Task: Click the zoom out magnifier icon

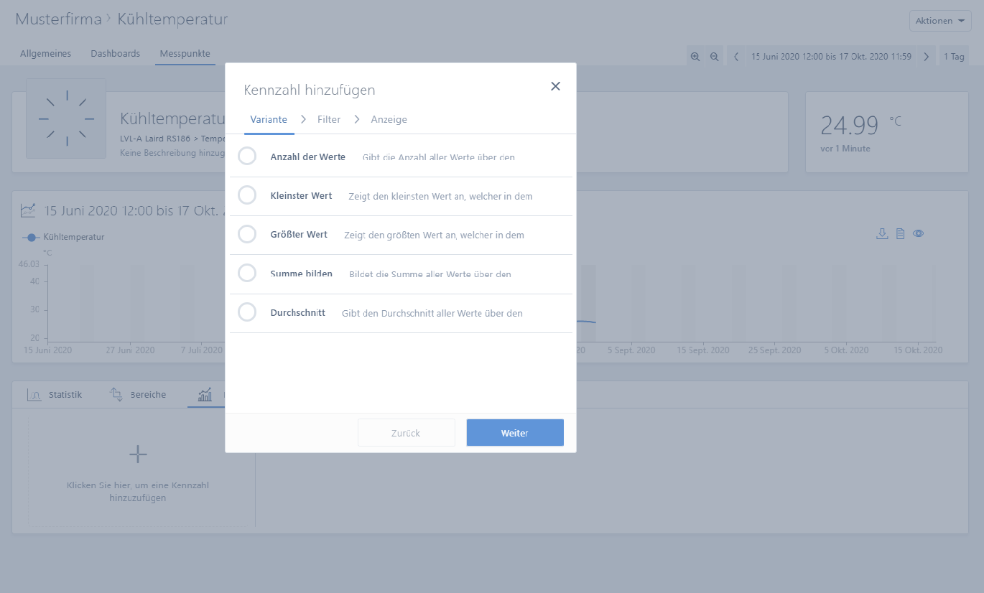Action: point(714,57)
